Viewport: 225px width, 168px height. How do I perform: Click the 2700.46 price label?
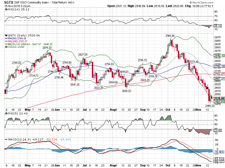pos(59,77)
